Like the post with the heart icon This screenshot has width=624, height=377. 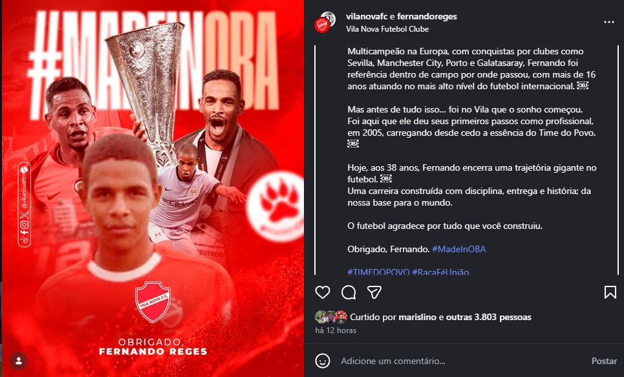[x=323, y=292]
